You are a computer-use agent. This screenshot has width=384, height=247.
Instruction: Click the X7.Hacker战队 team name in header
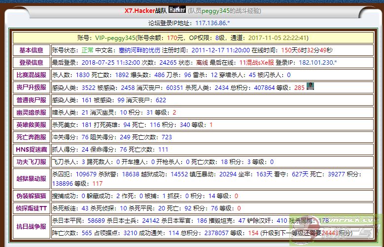(145, 10)
